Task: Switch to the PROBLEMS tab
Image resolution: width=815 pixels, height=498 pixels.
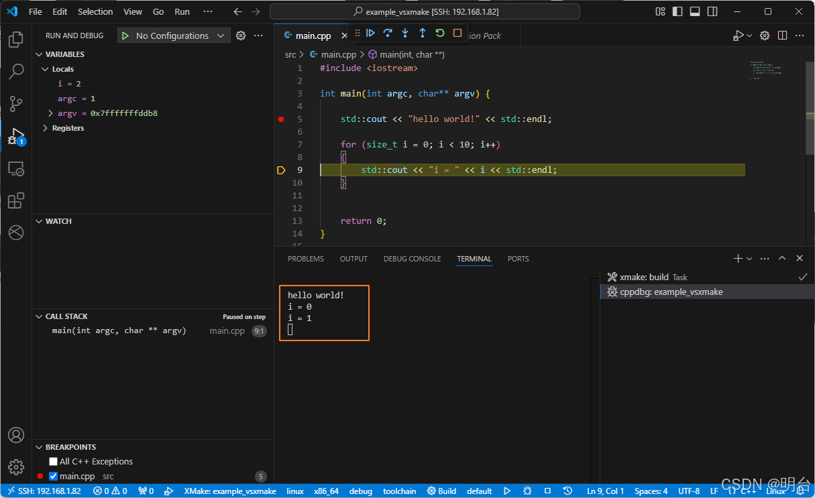Action: click(x=306, y=259)
